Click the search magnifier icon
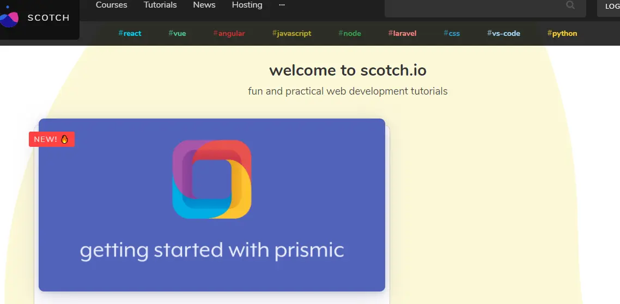620x304 pixels. [x=570, y=5]
